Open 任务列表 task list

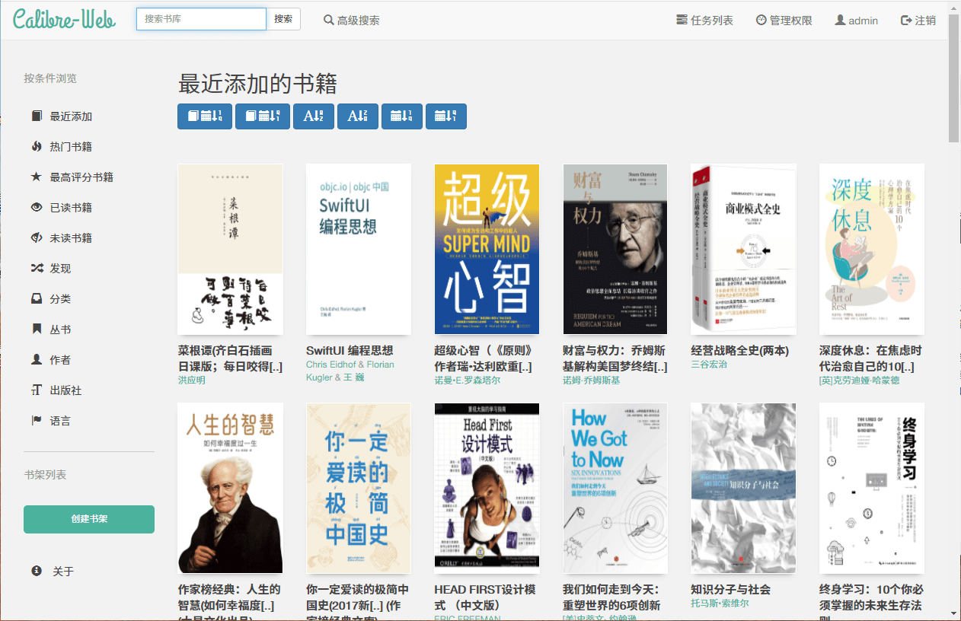(x=704, y=21)
